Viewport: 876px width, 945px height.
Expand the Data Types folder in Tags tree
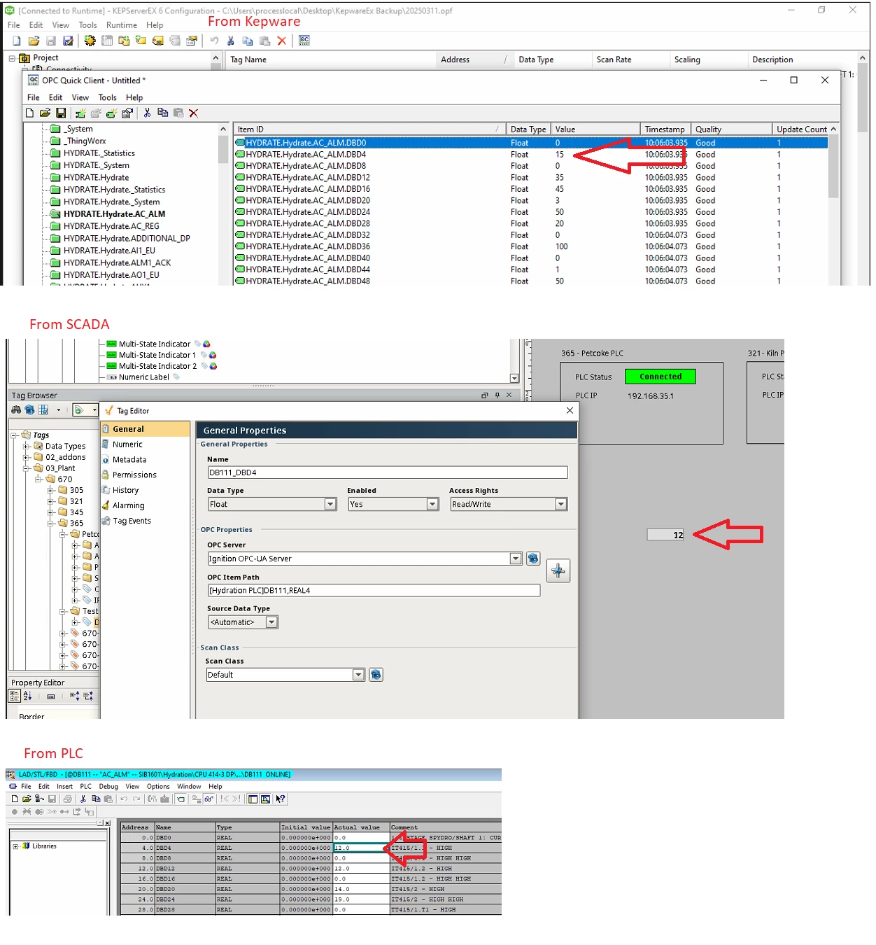click(x=27, y=446)
